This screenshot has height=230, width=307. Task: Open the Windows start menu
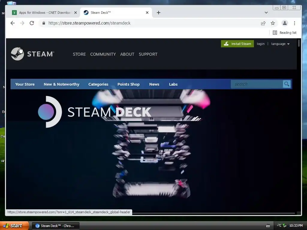coord(14,226)
